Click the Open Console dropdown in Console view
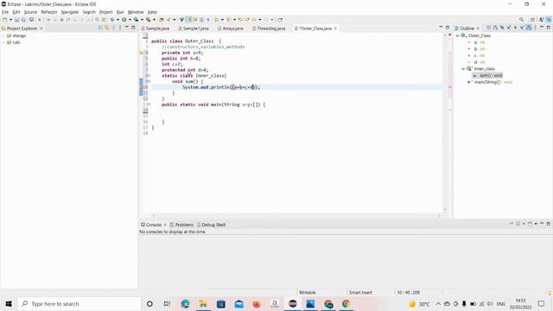The width and height of the screenshot is (553, 311). click(536, 224)
